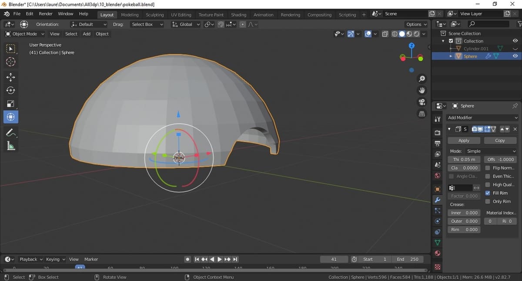
Task: Switch perspective/orthographic with the grid icon
Action: tap(422, 114)
